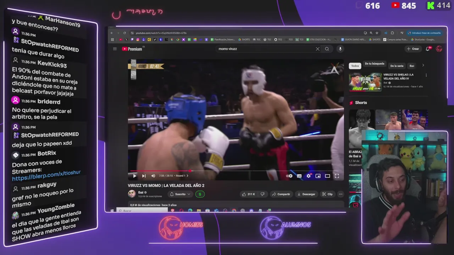Dislike the video
This screenshot has width=454, height=255.
click(262, 194)
